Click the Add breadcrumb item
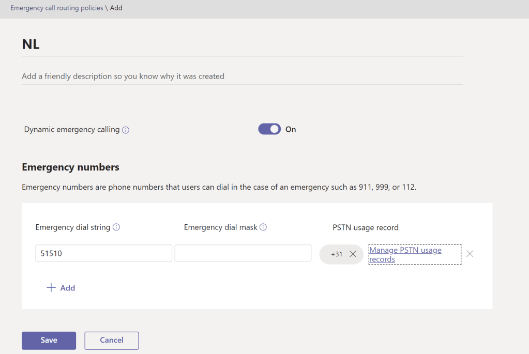 coord(116,8)
